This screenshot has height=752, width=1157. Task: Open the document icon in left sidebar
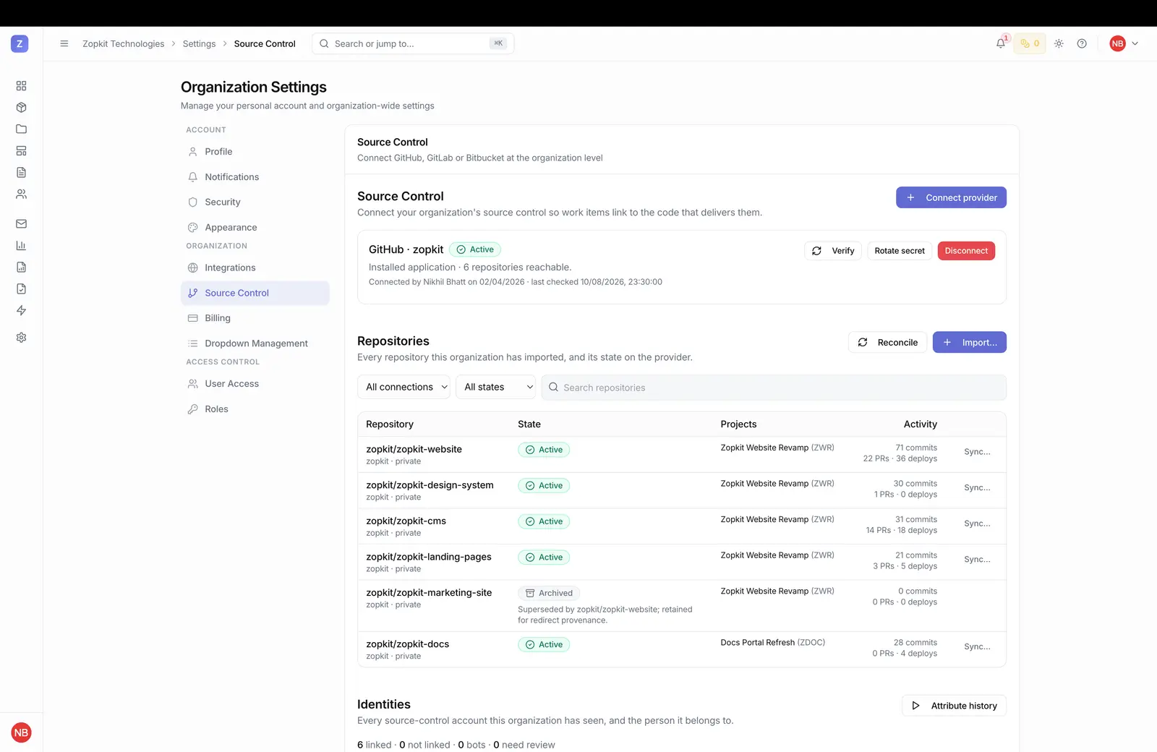[22, 173]
